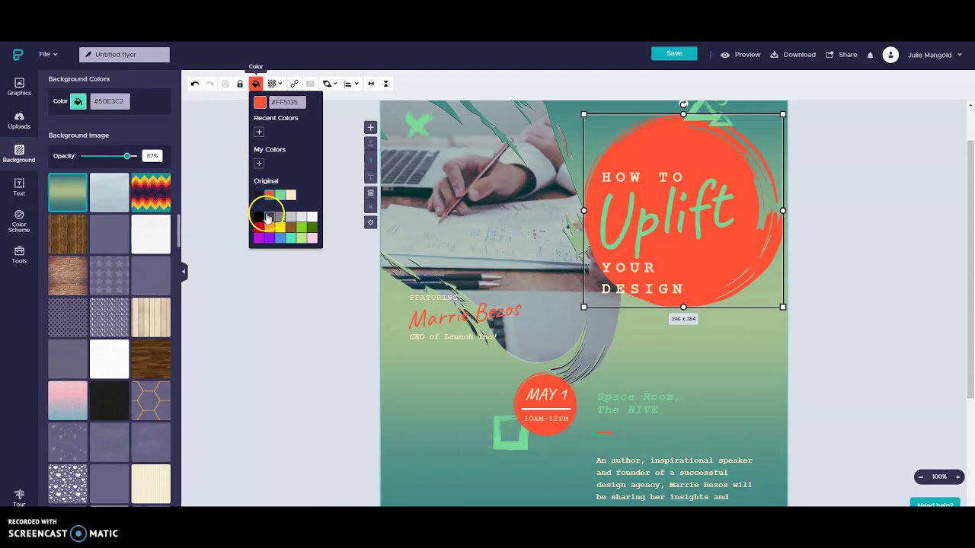
Task: Click the Marrie Bezos text on flyer
Action: click(465, 314)
